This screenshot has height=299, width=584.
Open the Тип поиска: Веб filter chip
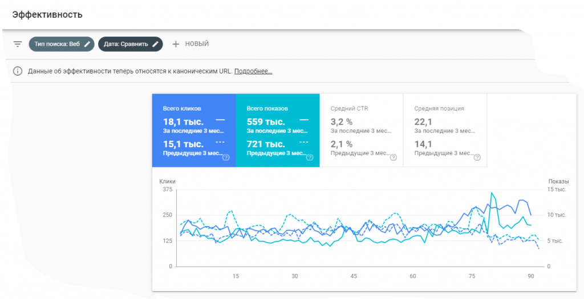57,44
